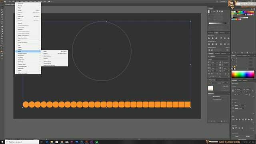Choose Create Trim Marks menu entry
256x144 pixels.
(28, 43)
